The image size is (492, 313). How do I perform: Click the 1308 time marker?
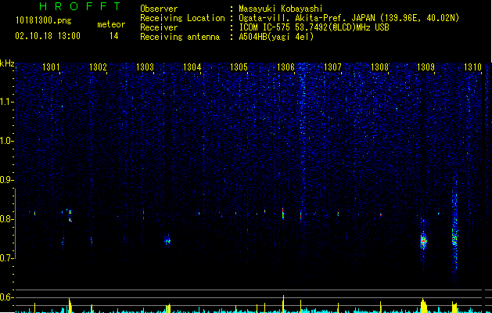[x=379, y=67]
